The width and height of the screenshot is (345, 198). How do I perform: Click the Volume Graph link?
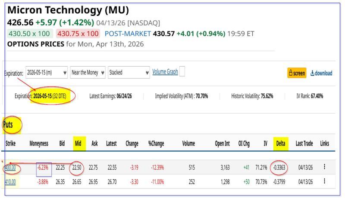[x=165, y=72]
